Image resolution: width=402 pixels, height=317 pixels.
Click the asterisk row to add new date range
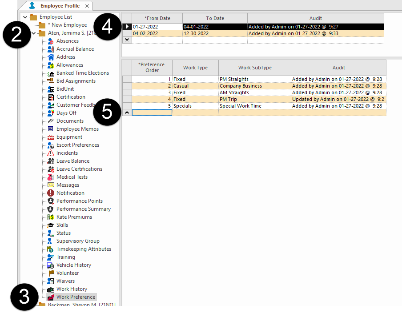coord(127,40)
